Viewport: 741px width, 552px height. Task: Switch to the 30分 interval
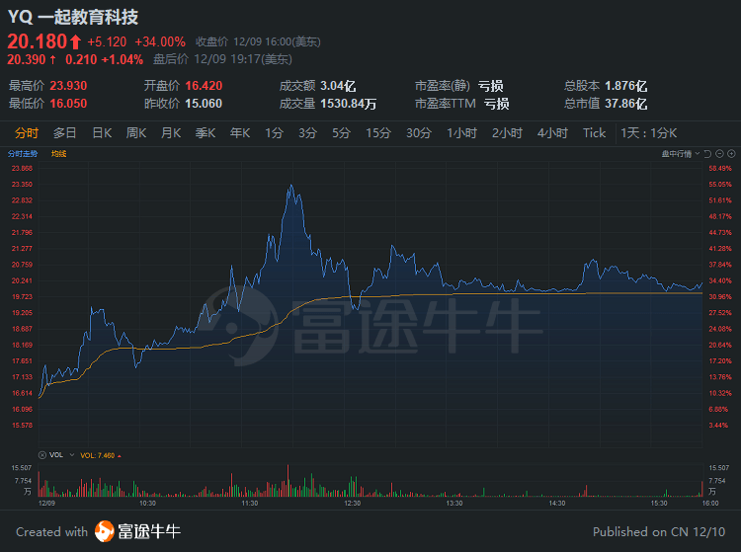(419, 133)
